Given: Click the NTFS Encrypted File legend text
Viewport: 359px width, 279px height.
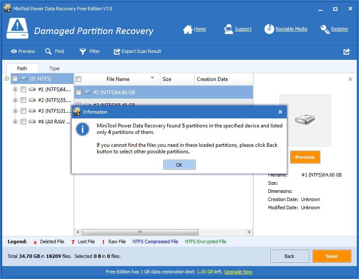Looking at the screenshot, I should [x=206, y=242].
